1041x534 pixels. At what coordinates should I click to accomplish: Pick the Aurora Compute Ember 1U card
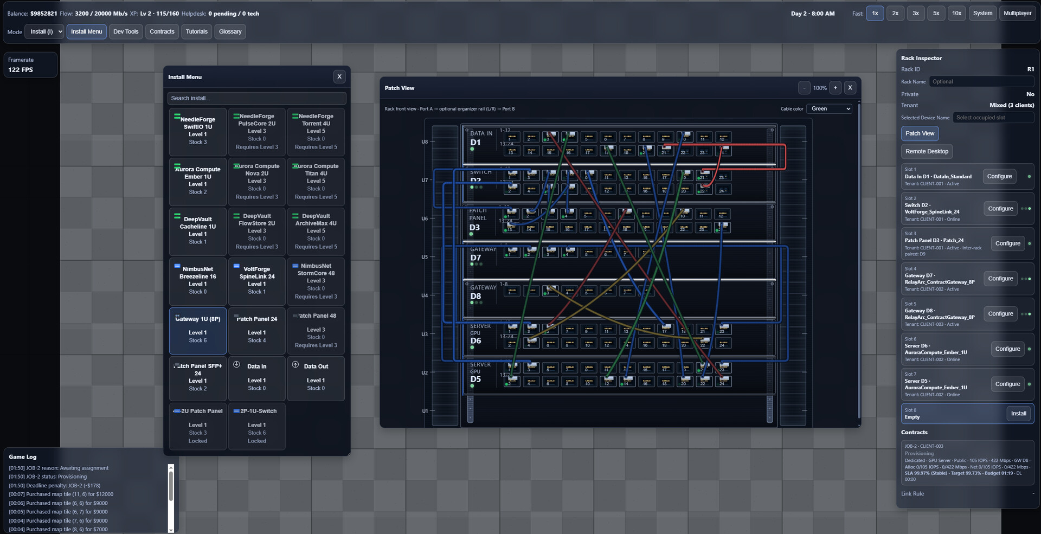[x=197, y=181]
